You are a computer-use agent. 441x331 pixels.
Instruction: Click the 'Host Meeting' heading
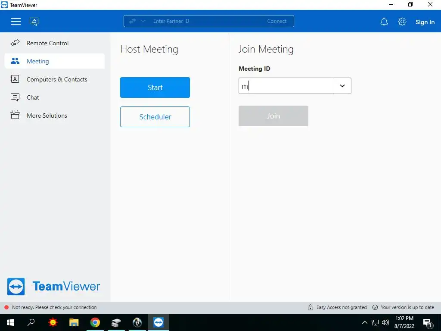pos(149,50)
